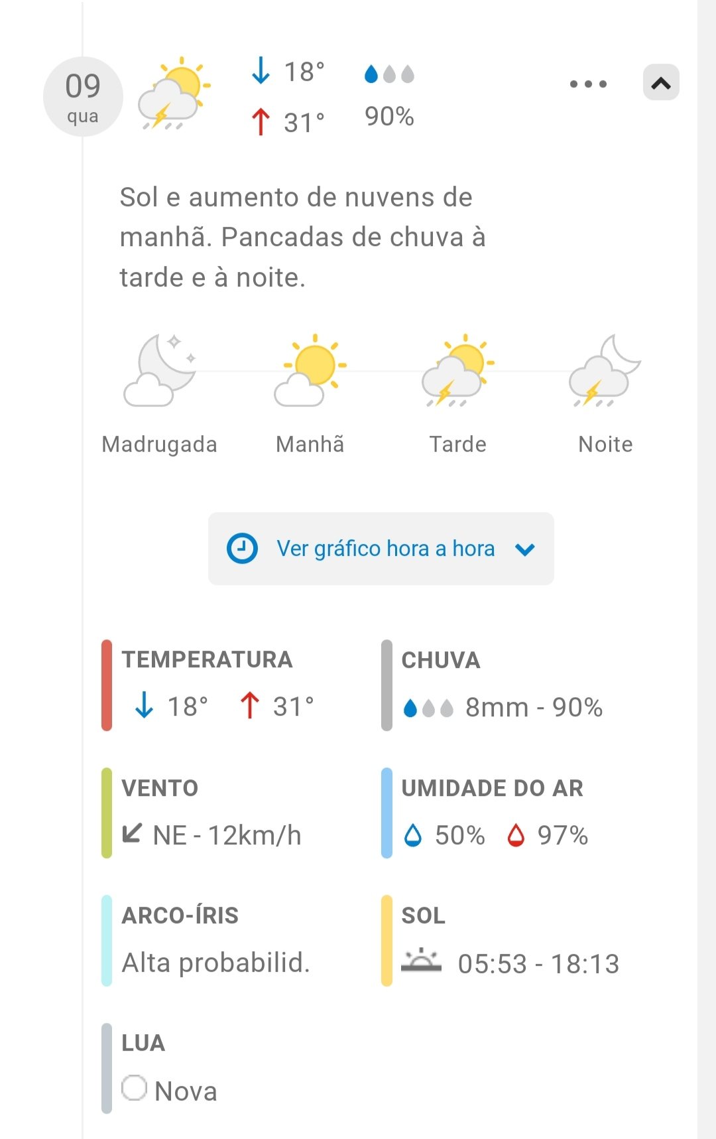Click the raindrop icons in header
Image resolution: width=716 pixels, height=1139 pixels.
(389, 74)
